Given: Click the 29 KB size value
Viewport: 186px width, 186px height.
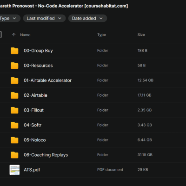Looking at the screenshot, I should point(143,170).
